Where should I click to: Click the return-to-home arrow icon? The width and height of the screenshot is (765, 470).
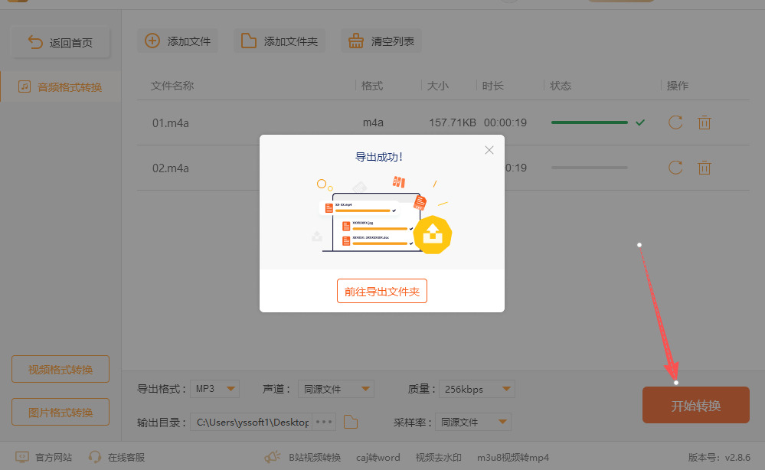35,42
